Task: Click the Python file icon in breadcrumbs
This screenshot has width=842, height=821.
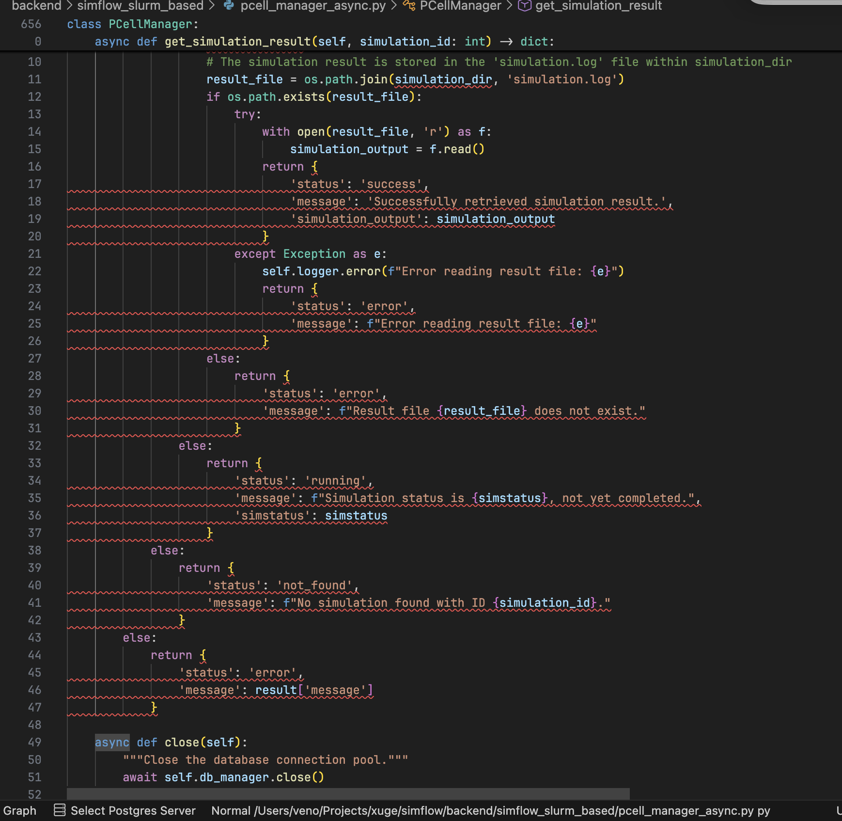Action: point(229,5)
